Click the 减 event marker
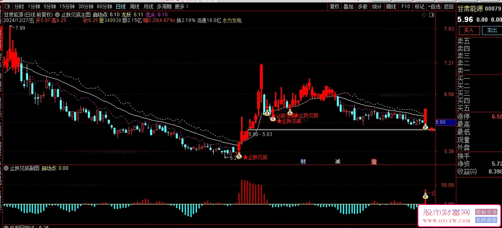The height and width of the screenshot is (228, 502). (338, 161)
